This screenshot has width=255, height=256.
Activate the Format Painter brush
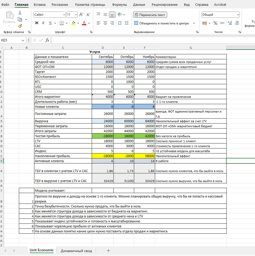pos(20,26)
